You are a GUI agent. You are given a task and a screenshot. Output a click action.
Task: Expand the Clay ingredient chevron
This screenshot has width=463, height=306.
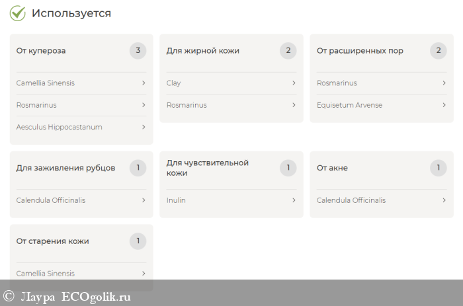point(294,83)
